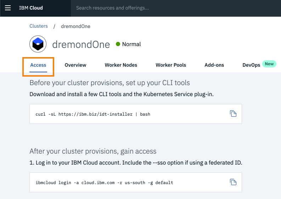Click the dremondOne cluster name heading
This screenshot has height=199, width=281.
coord(81,44)
